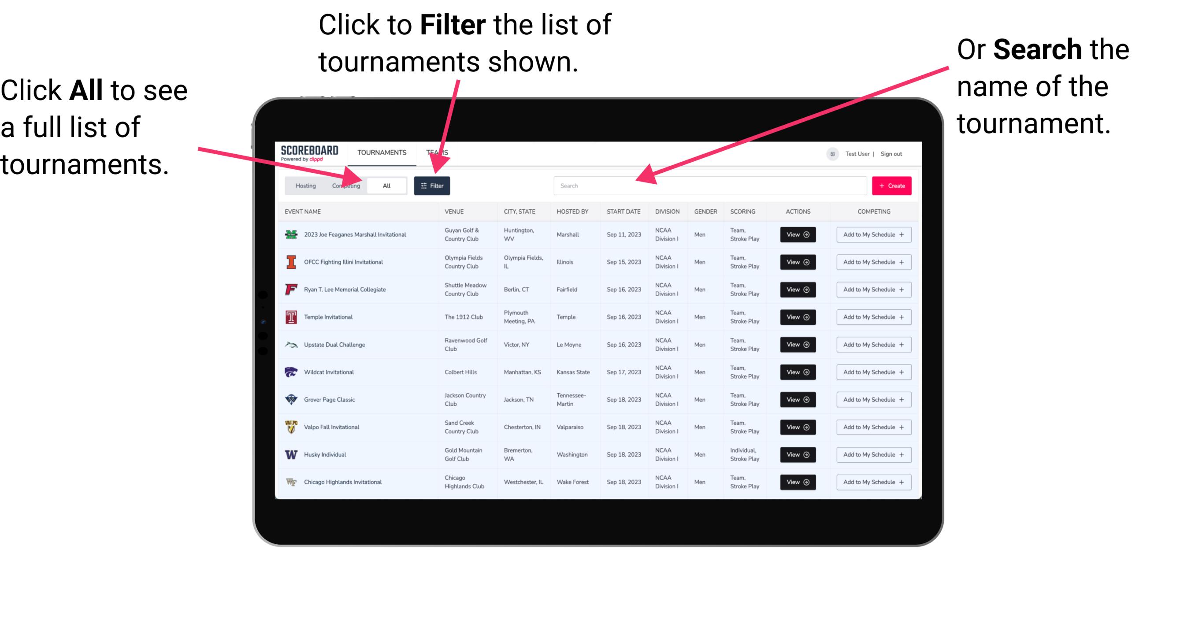Expand the Filter options panel
Screen dimensions: 1195x643
click(x=432, y=185)
